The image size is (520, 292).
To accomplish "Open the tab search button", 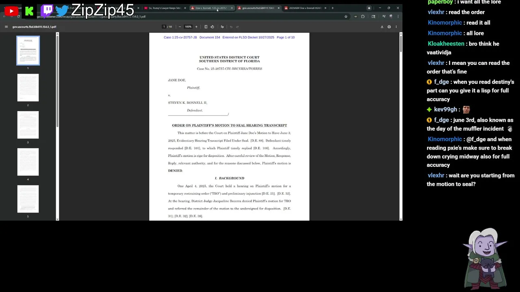I will click(x=369, y=8).
